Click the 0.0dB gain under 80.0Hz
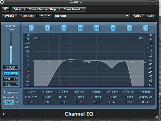The height and width of the screenshot is (121, 161). click(47, 97)
